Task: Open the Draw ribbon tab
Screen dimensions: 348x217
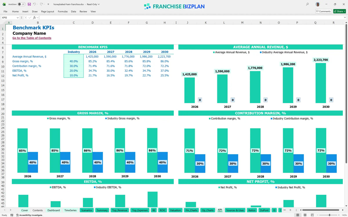Action: (35, 12)
